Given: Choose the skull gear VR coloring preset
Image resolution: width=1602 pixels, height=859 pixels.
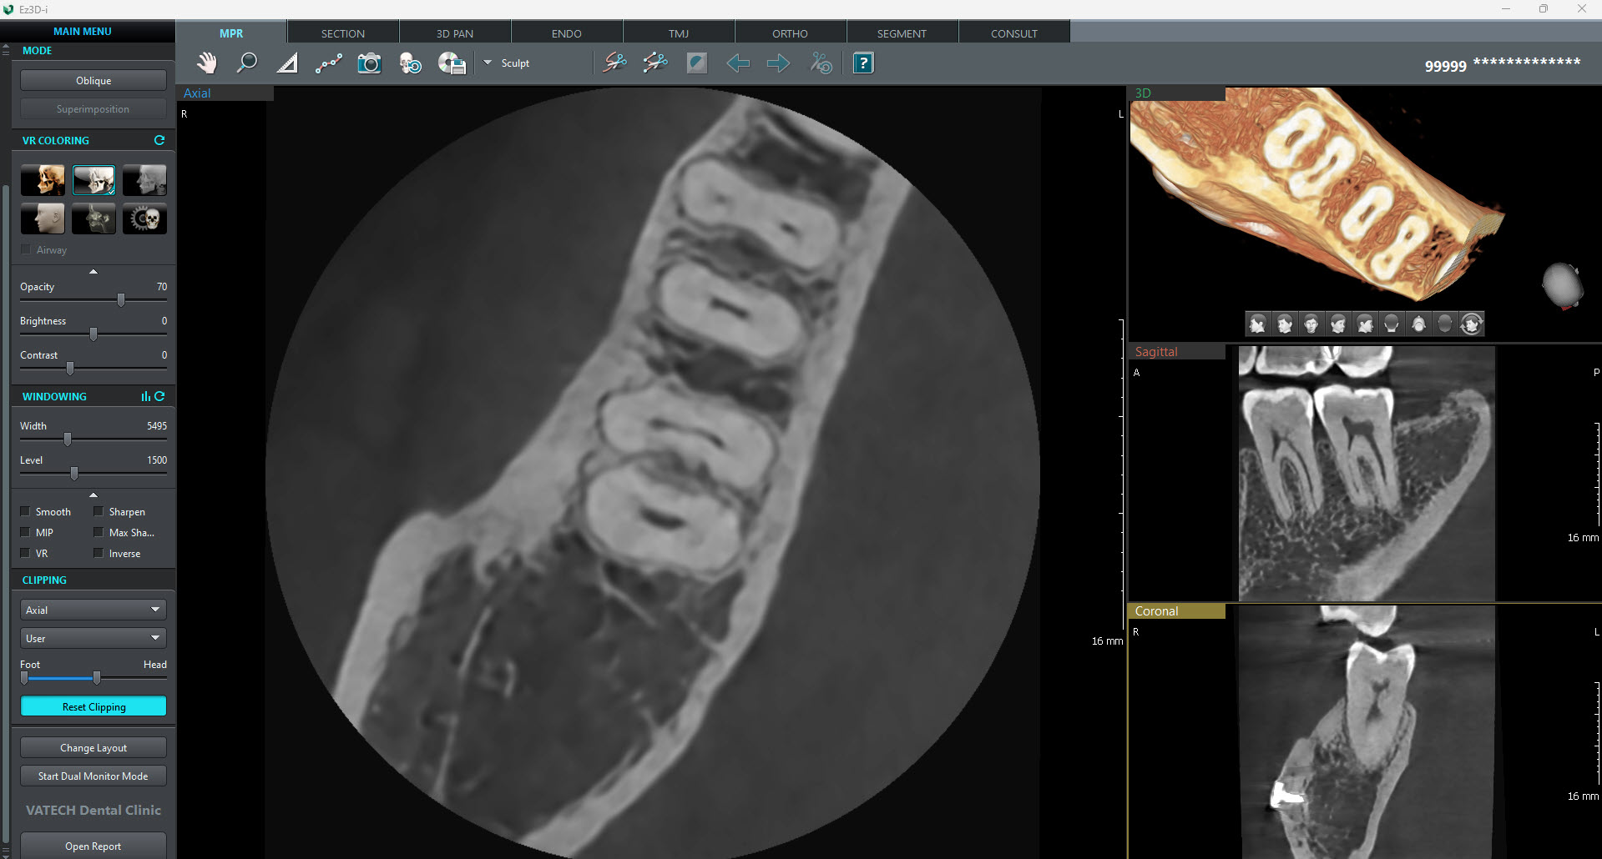Looking at the screenshot, I should click(144, 219).
